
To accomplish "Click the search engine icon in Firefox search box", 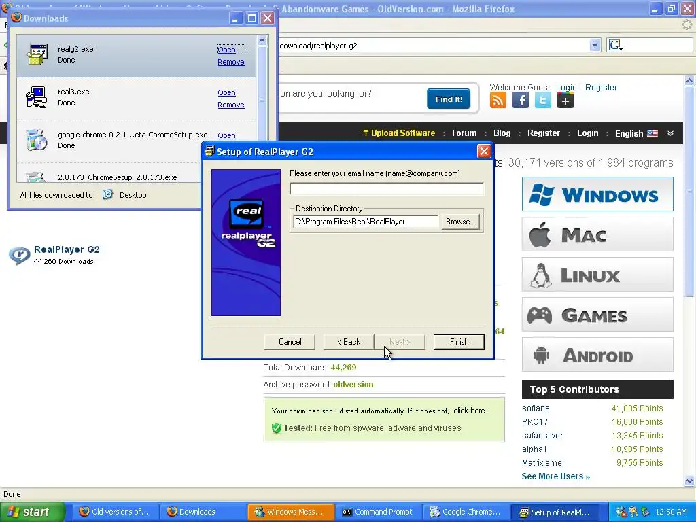I will 616,45.
